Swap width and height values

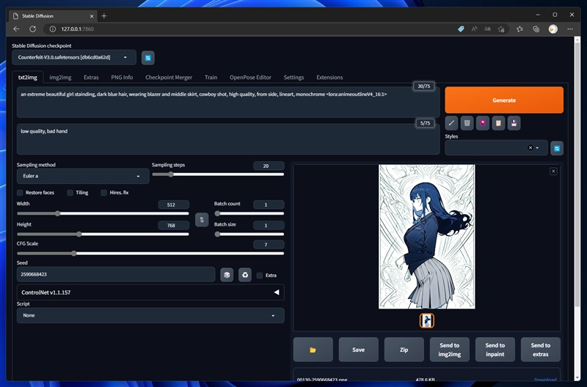point(202,219)
